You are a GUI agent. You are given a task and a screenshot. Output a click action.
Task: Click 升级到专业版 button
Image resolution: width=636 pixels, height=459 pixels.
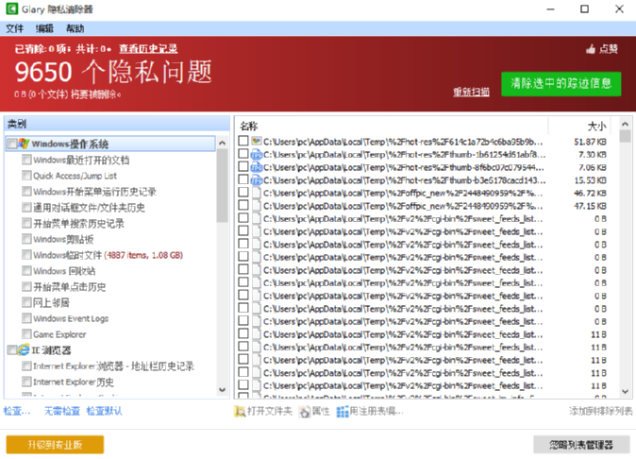[55, 445]
